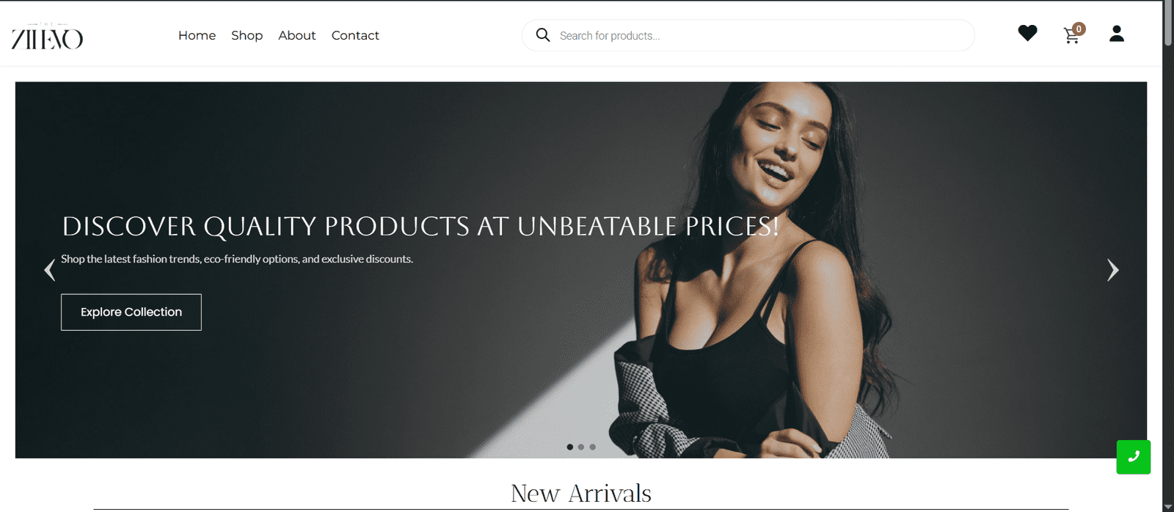1174x512 pixels.
Task: Select the second carousel dot
Action: 581,447
